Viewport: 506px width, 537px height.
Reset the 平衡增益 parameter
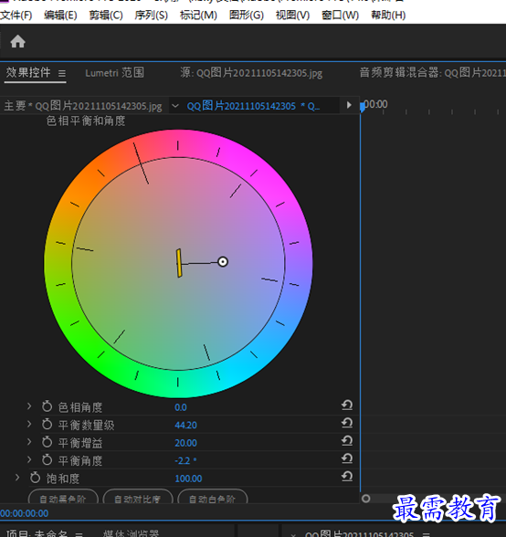pyautogui.click(x=347, y=441)
